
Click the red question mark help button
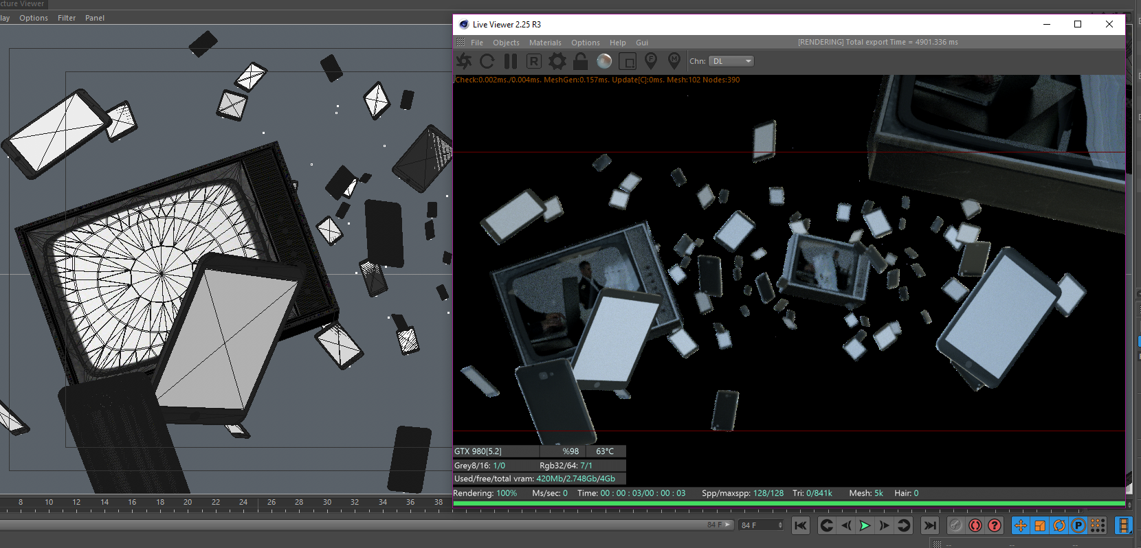click(x=995, y=525)
